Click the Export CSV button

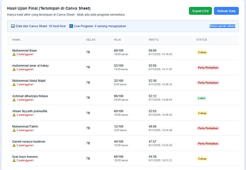[200, 11]
